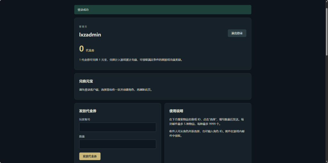Click the 发放代金券 submit button
The image size is (328, 163).
(90, 156)
